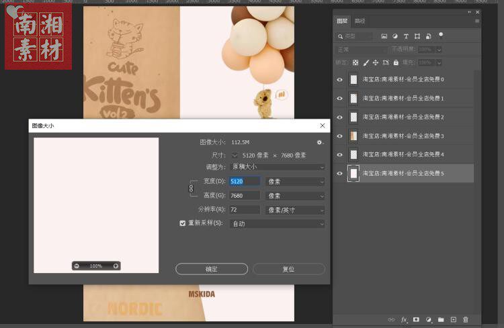504x328 pixels.
Task: Open the height unit dropdown
Action: pos(295,196)
